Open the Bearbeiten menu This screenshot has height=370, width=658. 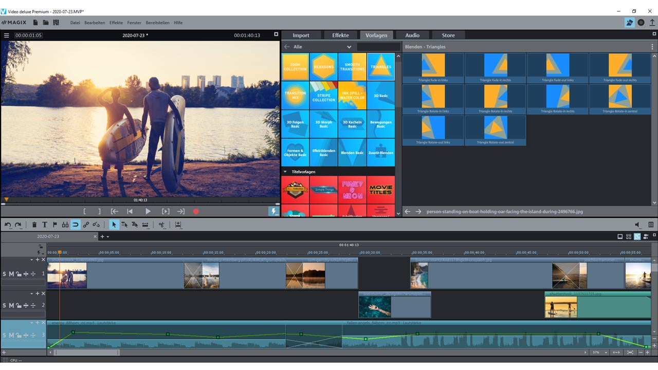(95, 23)
